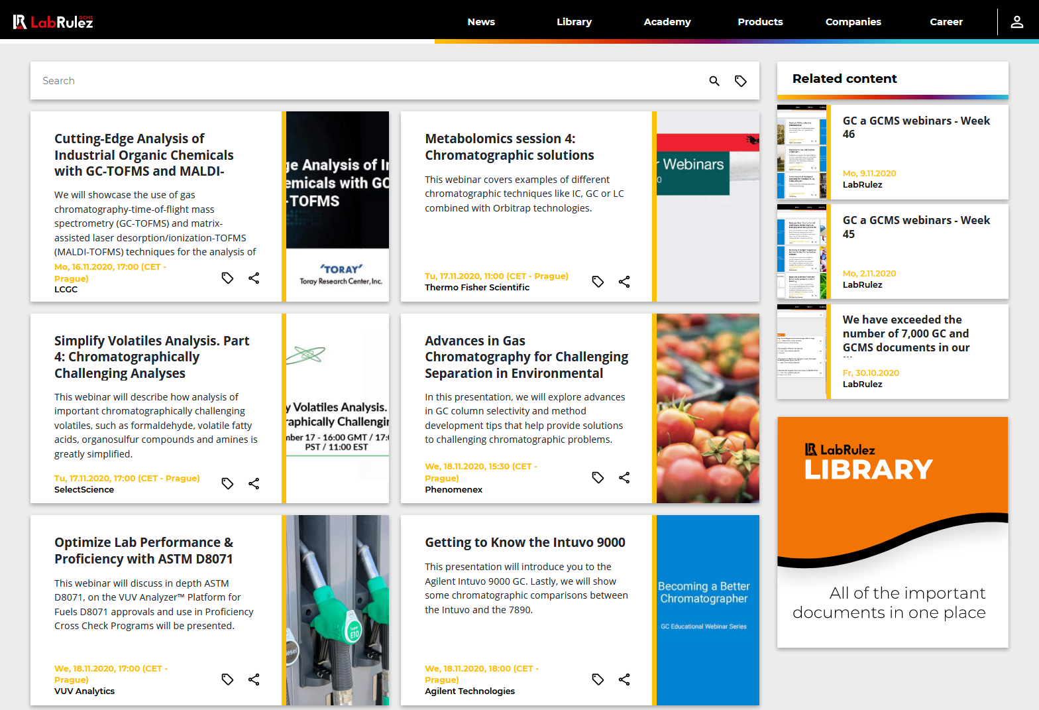Screen dimensions: 1039x710
Task: Click tag icon on Simplify Volatiles Analysis card
Action: pyautogui.click(x=227, y=483)
